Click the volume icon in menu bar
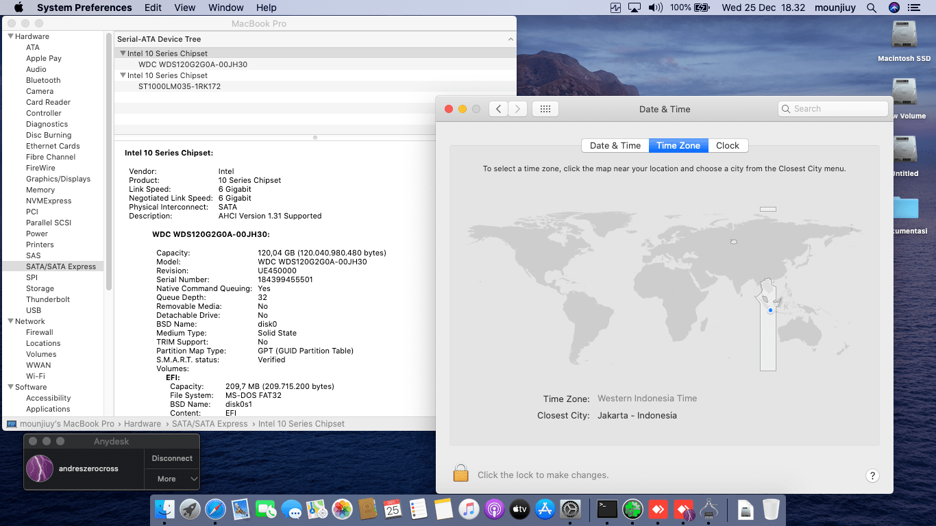Screen dimensions: 936x526 tap(655, 8)
